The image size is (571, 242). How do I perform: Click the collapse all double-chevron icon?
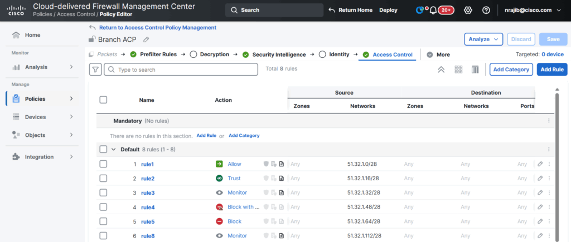[441, 70]
